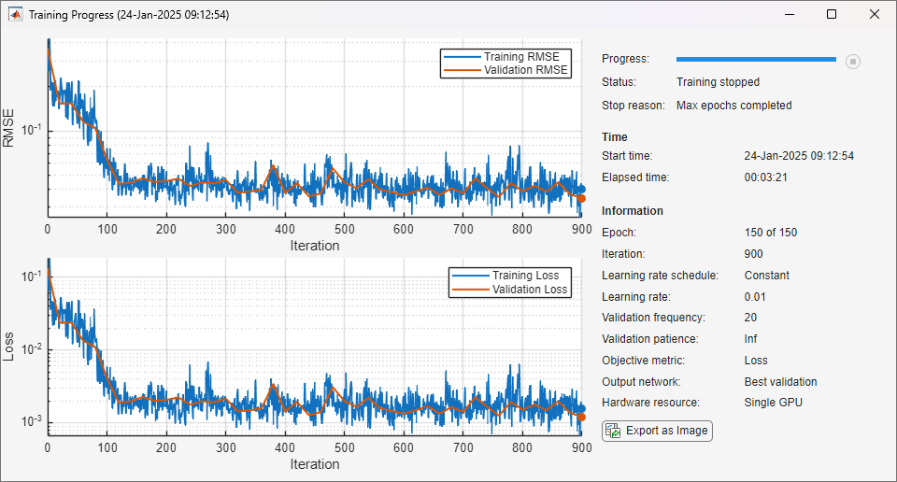Click the MATLAB logo in the title bar
The width and height of the screenshot is (897, 482).
click(16, 15)
